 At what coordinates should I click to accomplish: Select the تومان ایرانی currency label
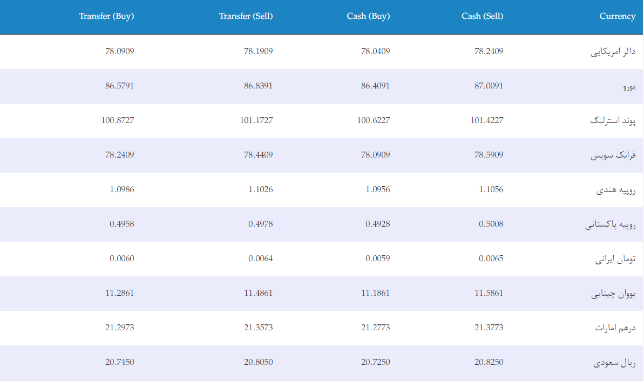pos(615,258)
